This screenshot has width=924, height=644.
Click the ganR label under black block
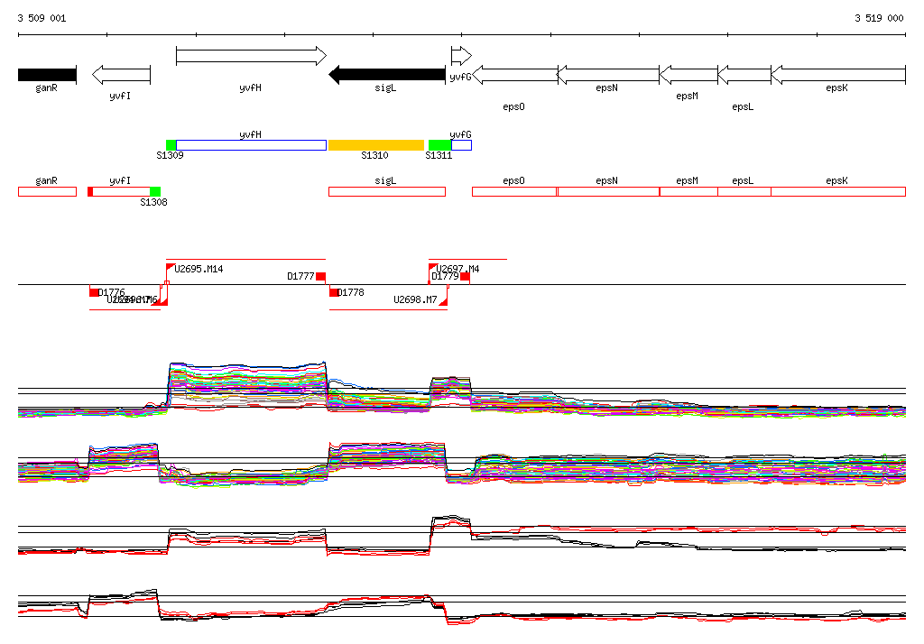click(47, 88)
